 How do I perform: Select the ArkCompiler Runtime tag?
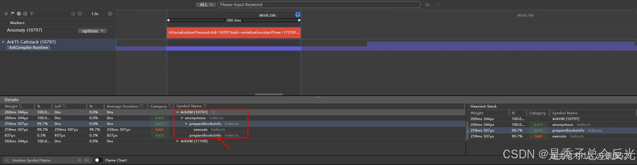[28, 48]
